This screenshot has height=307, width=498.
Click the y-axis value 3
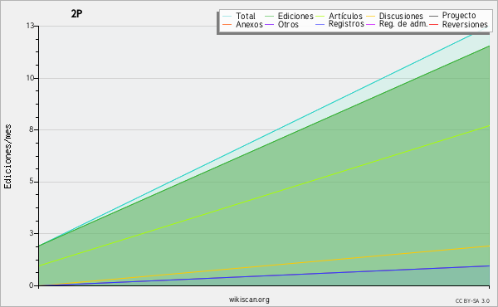32,233
